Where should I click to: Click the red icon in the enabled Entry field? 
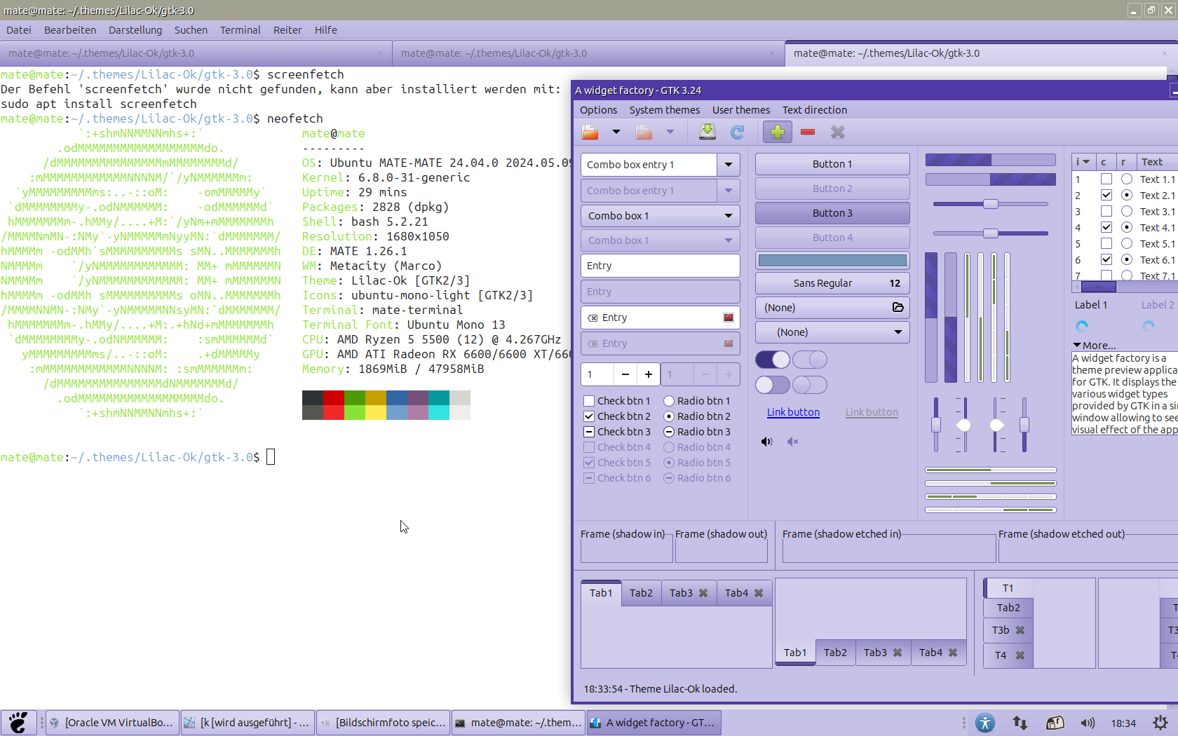[x=729, y=318]
